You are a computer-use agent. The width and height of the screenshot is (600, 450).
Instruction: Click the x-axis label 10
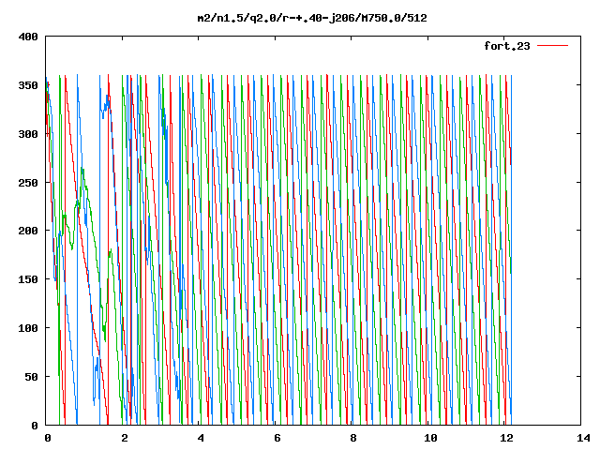(430, 438)
